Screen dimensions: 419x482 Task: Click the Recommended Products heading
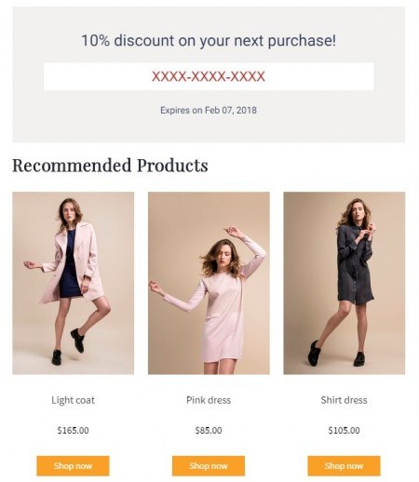pyautogui.click(x=110, y=165)
